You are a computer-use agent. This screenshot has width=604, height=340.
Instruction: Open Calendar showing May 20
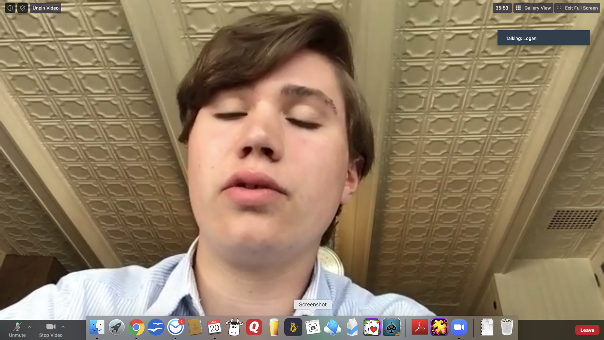point(215,327)
